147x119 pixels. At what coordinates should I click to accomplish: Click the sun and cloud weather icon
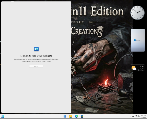tap(134, 68)
